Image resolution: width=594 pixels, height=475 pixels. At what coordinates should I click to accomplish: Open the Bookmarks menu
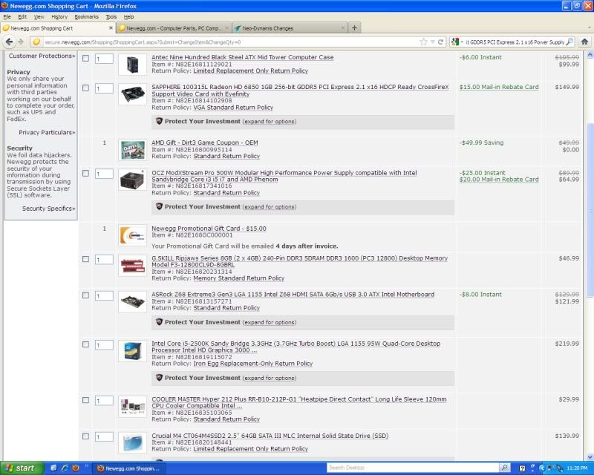pos(86,17)
